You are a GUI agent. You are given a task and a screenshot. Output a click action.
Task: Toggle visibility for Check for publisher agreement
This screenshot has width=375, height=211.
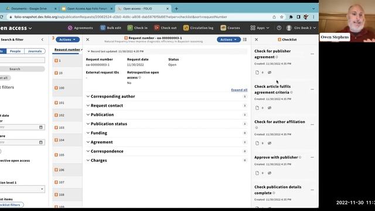[x=270, y=73]
